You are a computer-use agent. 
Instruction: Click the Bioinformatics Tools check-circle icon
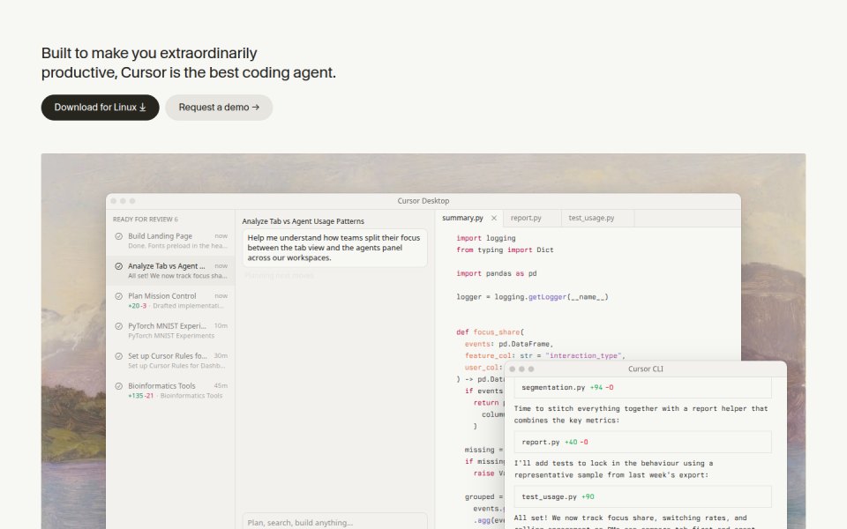pyautogui.click(x=118, y=386)
